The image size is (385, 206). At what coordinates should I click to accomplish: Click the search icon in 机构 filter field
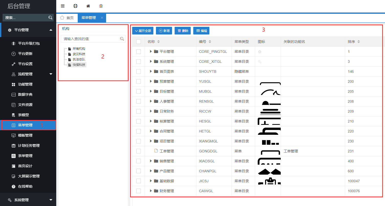122,39
